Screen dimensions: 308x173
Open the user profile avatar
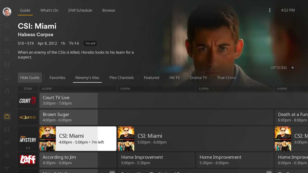7,12
